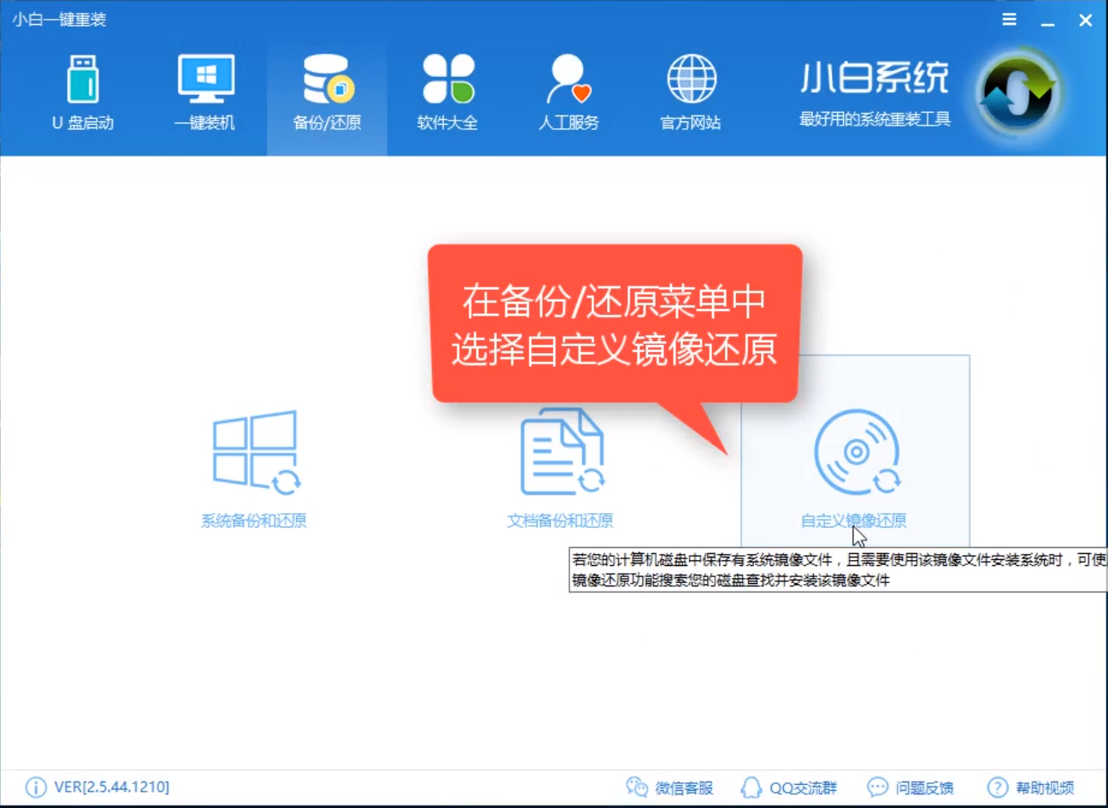Click the 微信客服 WeChat service icon

tap(637, 787)
